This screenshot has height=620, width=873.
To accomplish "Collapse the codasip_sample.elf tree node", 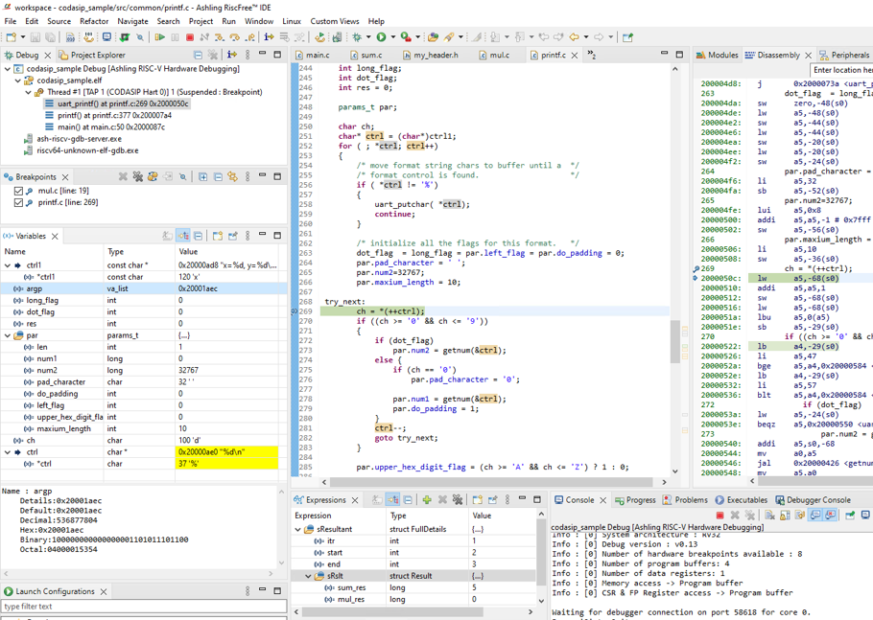I will [x=18, y=80].
